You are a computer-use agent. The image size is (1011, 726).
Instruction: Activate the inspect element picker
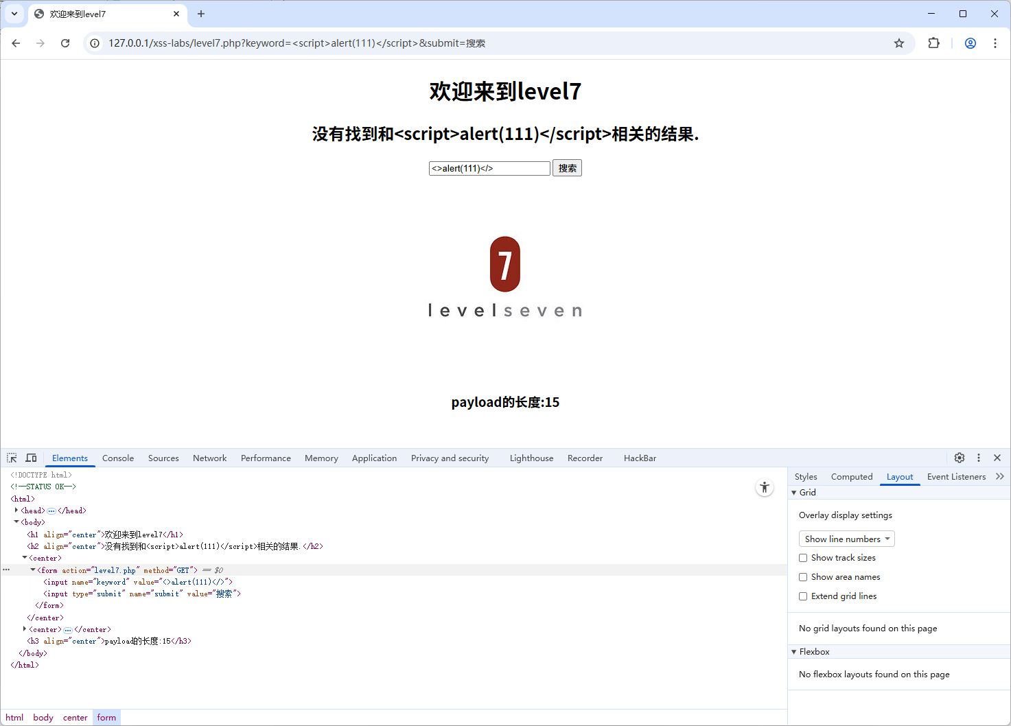pos(12,458)
